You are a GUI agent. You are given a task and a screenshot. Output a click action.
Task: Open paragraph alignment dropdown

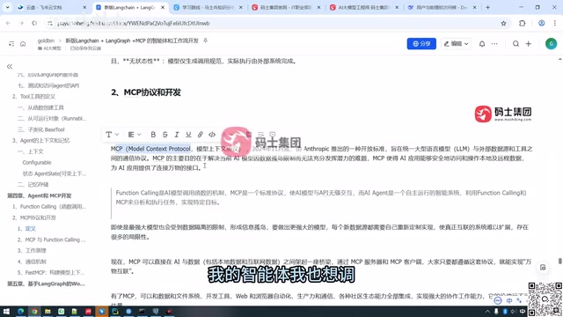click(135, 135)
